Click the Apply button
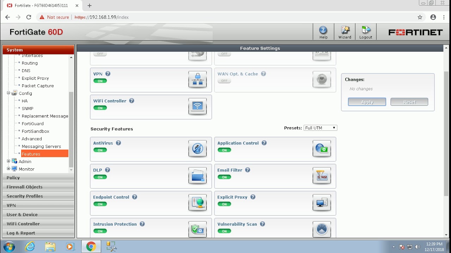This screenshot has width=451, height=253. (x=367, y=102)
